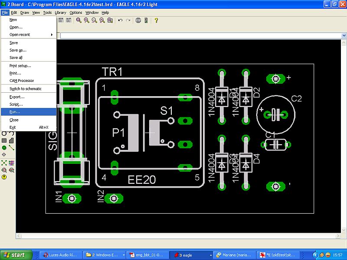Choose Exit from the File menu

point(29,127)
